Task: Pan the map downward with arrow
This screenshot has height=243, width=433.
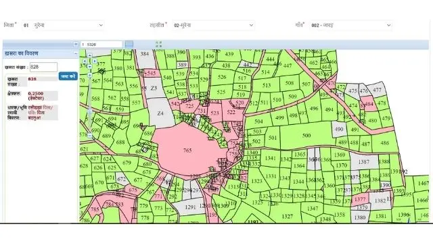Action: (x=90, y=67)
